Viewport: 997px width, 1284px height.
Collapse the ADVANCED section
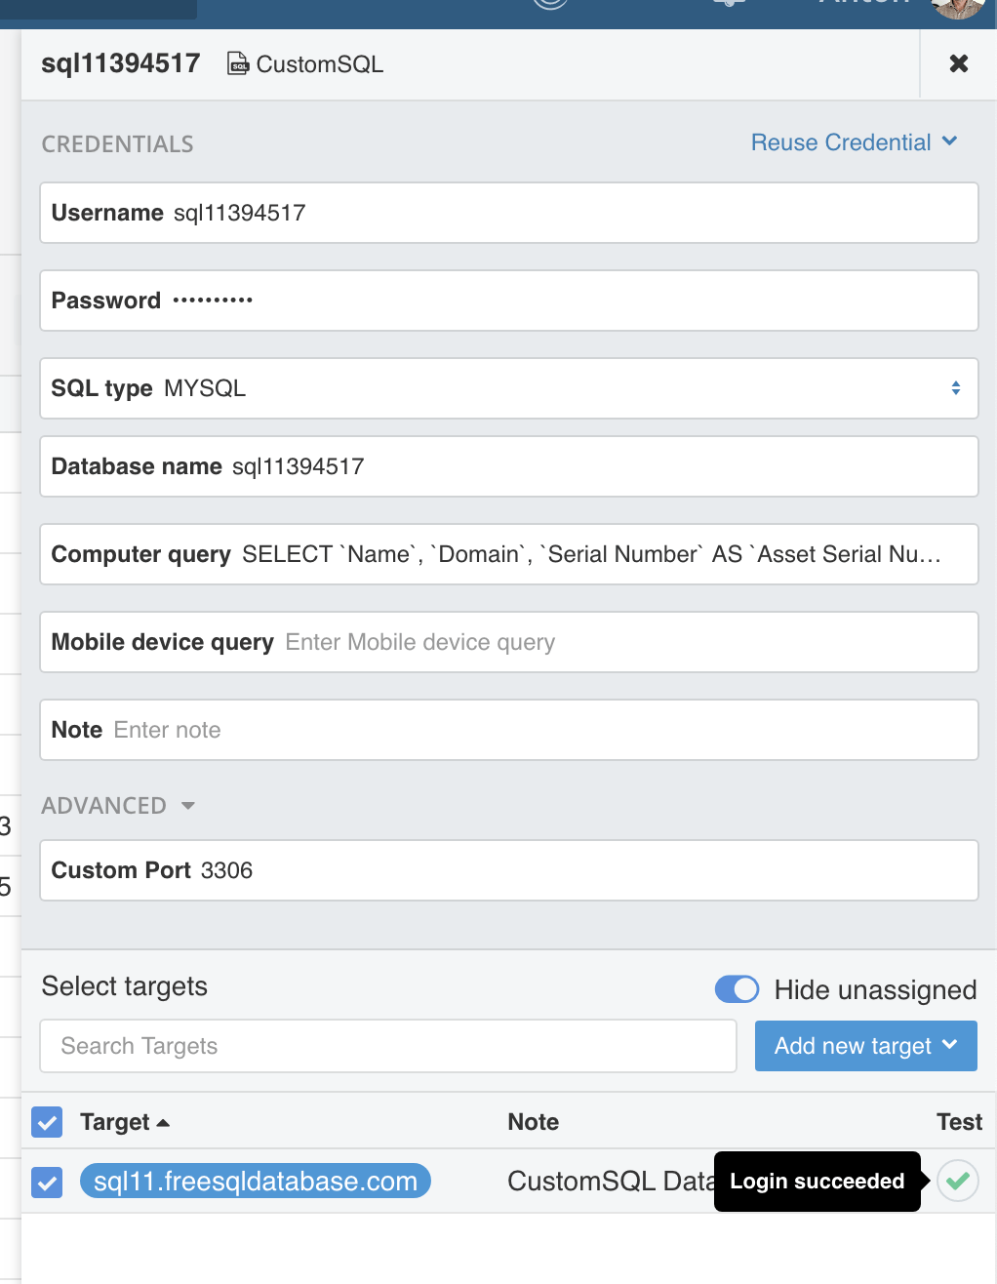pos(118,806)
